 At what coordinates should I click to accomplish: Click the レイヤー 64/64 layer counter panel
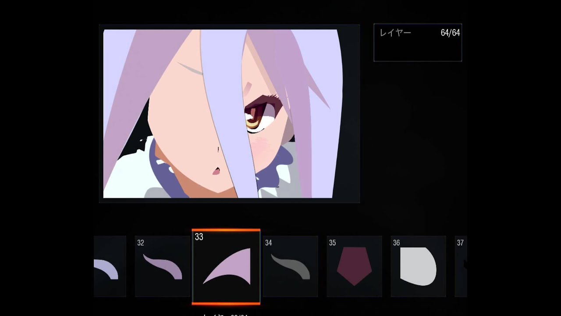coord(418,43)
